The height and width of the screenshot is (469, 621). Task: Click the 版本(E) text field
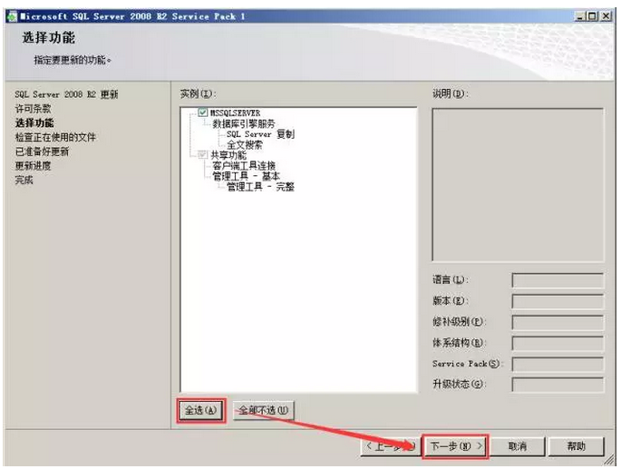coord(558,301)
